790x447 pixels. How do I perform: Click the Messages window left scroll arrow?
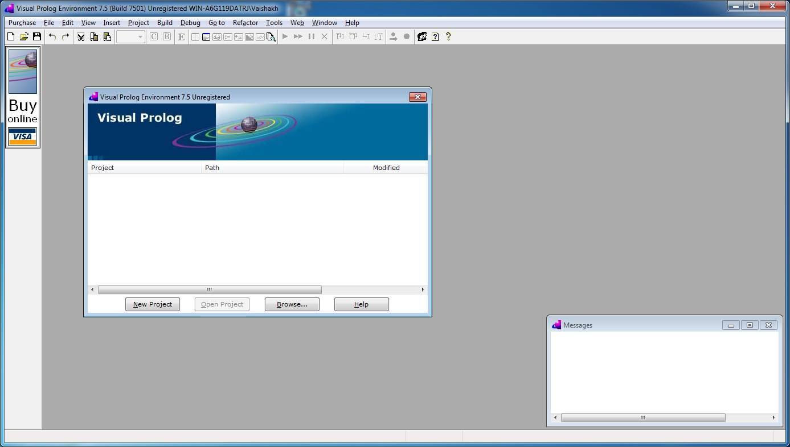click(555, 418)
